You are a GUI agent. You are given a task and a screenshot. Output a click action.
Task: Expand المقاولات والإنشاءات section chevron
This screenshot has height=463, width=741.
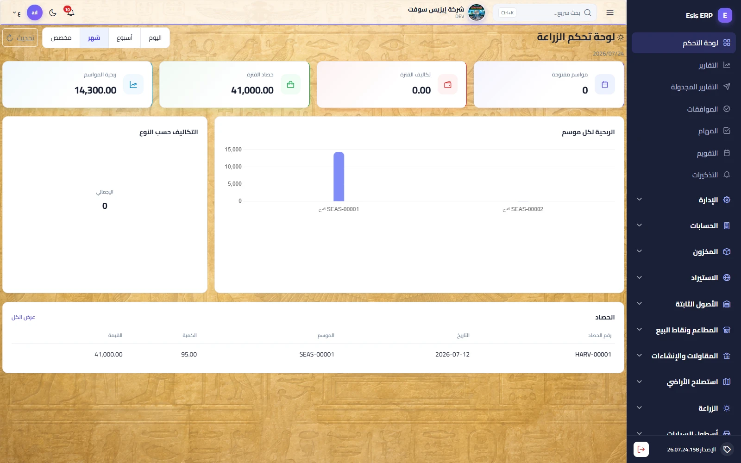[639, 356]
